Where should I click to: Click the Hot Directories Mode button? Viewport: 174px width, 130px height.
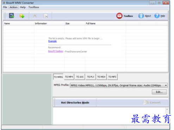point(75,102)
